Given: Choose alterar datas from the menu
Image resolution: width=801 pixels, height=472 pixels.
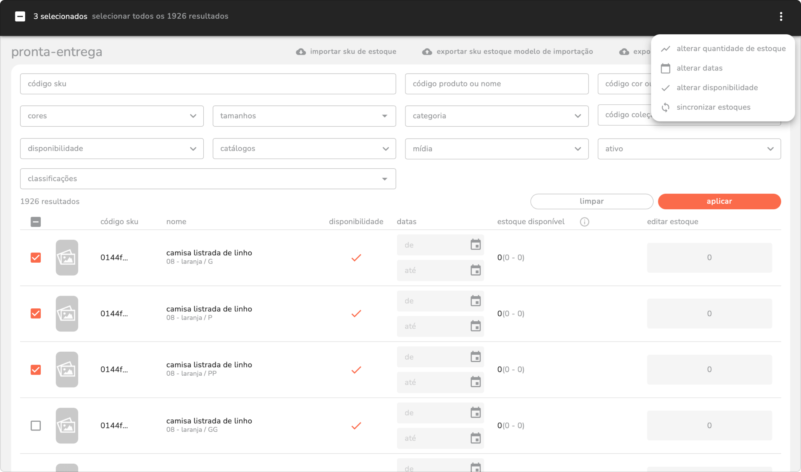Looking at the screenshot, I should point(699,68).
